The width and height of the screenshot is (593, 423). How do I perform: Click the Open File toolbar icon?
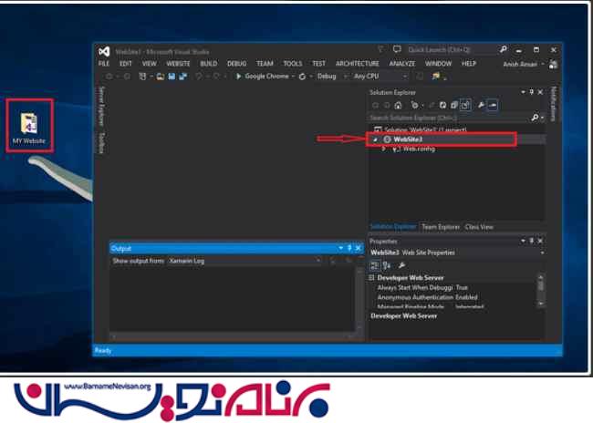point(161,77)
